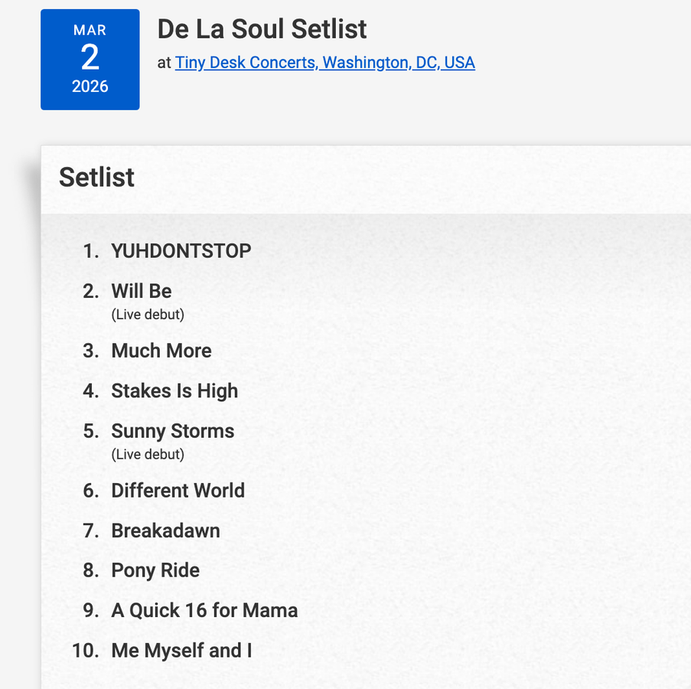691x689 pixels.
Task: Select the Much More song
Action: 161,351
